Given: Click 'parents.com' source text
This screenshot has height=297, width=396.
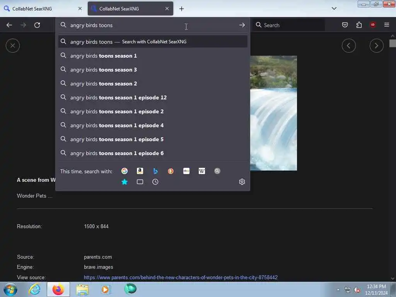Looking at the screenshot, I should point(98,257).
